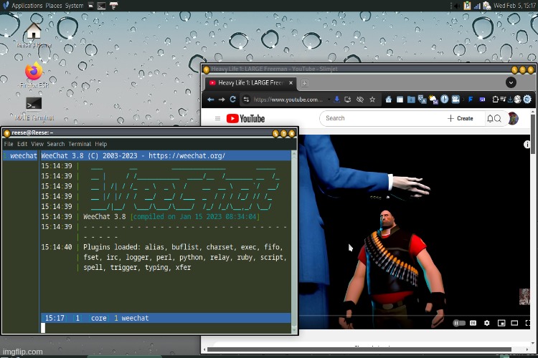538x358 pixels.
Task: Click the browser horizontal scrollbar
Action: click(359, 350)
